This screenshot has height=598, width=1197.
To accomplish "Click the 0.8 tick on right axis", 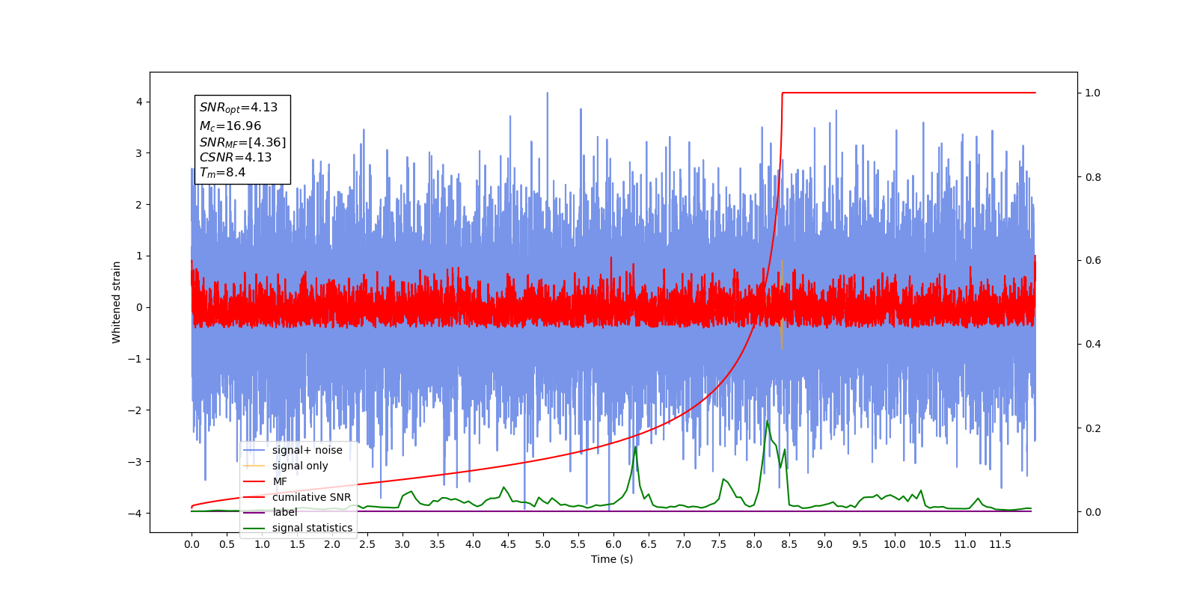I will pyautogui.click(x=1093, y=177).
